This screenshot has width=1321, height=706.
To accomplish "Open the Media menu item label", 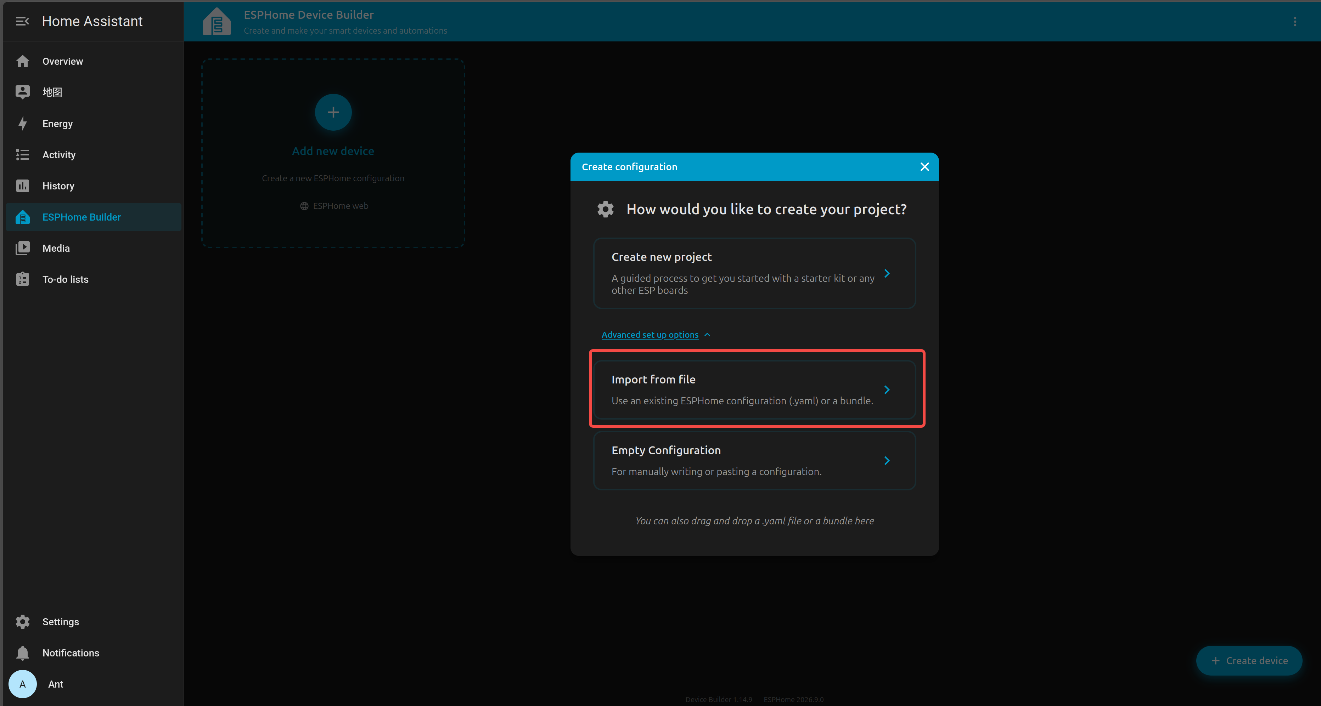I will point(56,249).
